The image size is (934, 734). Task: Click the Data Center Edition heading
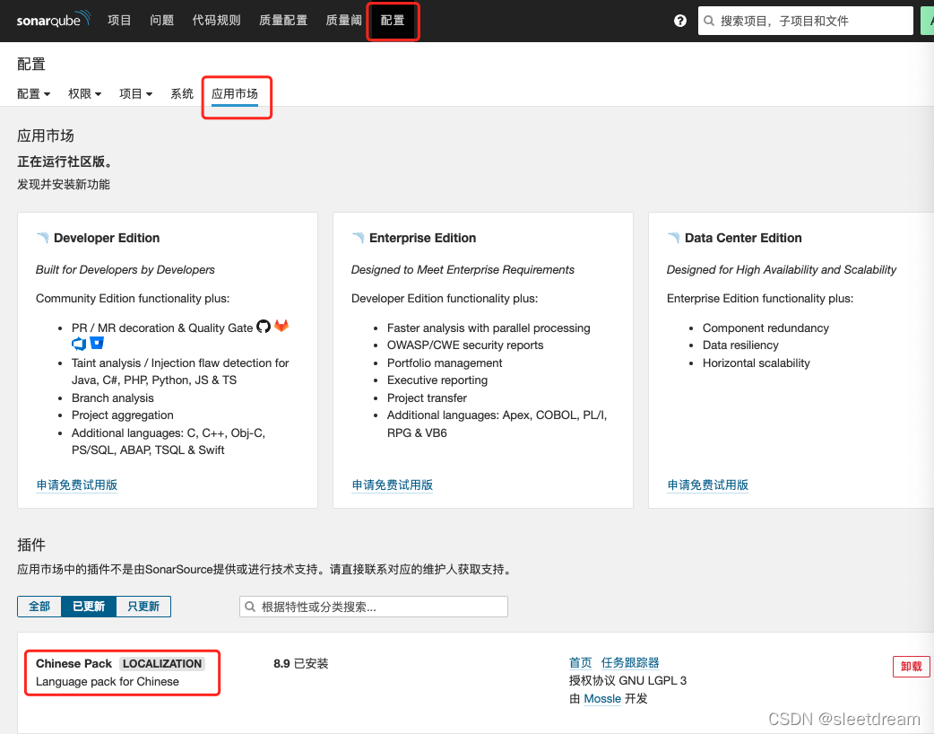[743, 238]
